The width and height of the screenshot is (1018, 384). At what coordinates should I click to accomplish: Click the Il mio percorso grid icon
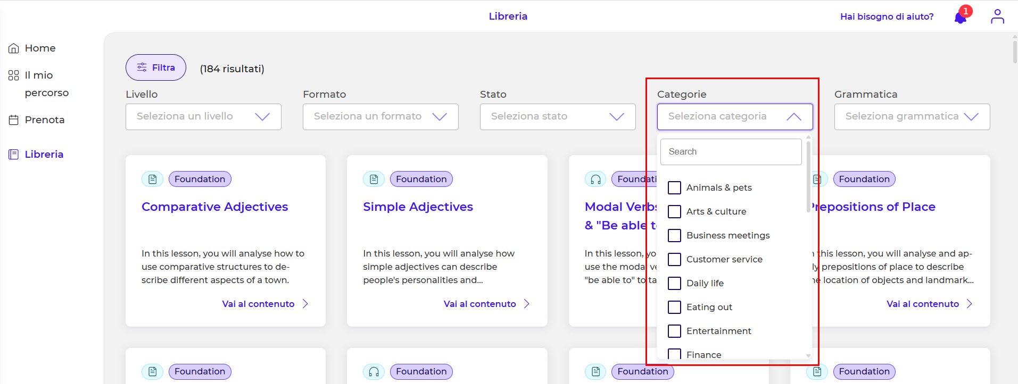pyautogui.click(x=14, y=75)
